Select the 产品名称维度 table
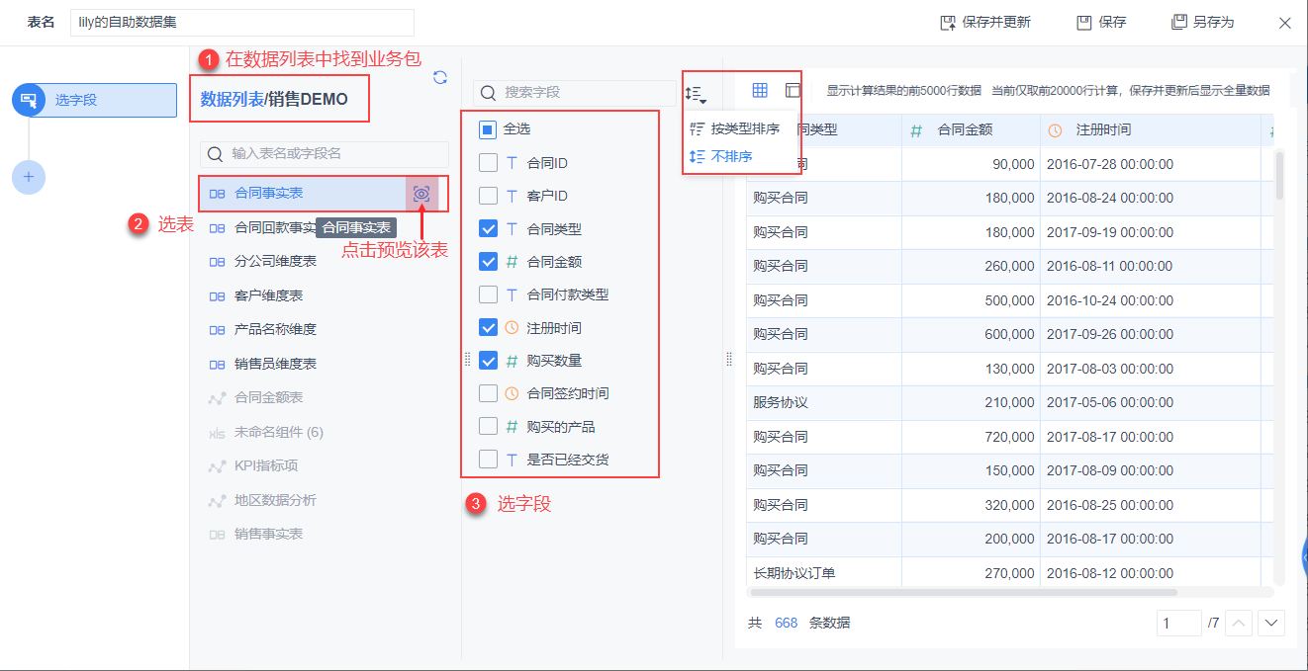Viewport: 1308px width, 671px height. [324, 329]
